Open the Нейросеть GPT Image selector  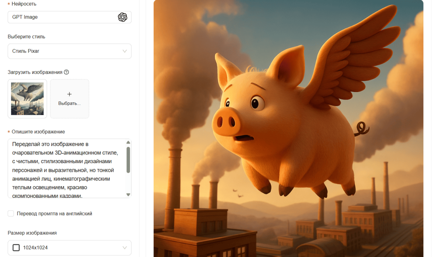(x=69, y=17)
